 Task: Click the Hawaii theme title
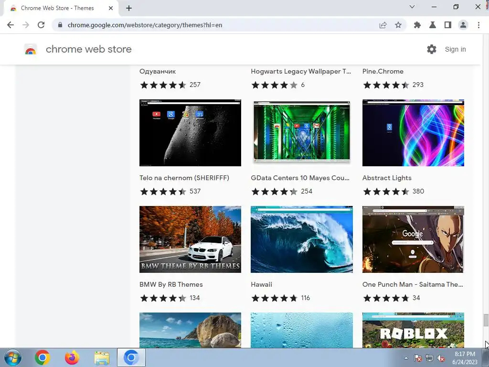(261, 284)
